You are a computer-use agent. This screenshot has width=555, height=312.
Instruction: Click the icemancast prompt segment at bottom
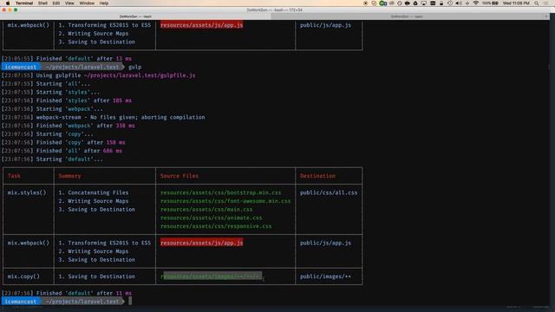click(x=21, y=302)
